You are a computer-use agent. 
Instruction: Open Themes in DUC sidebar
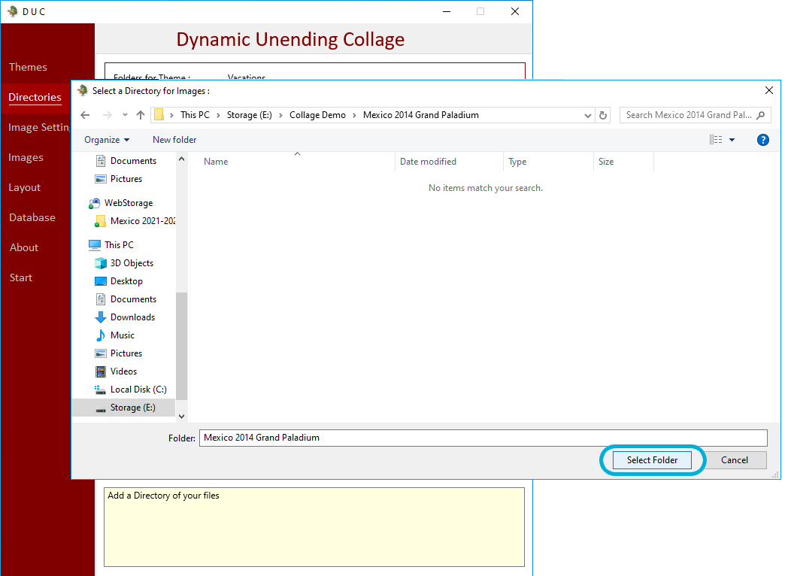[x=28, y=67]
